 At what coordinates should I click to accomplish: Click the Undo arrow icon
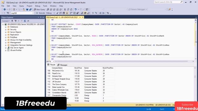coord(75,10)
